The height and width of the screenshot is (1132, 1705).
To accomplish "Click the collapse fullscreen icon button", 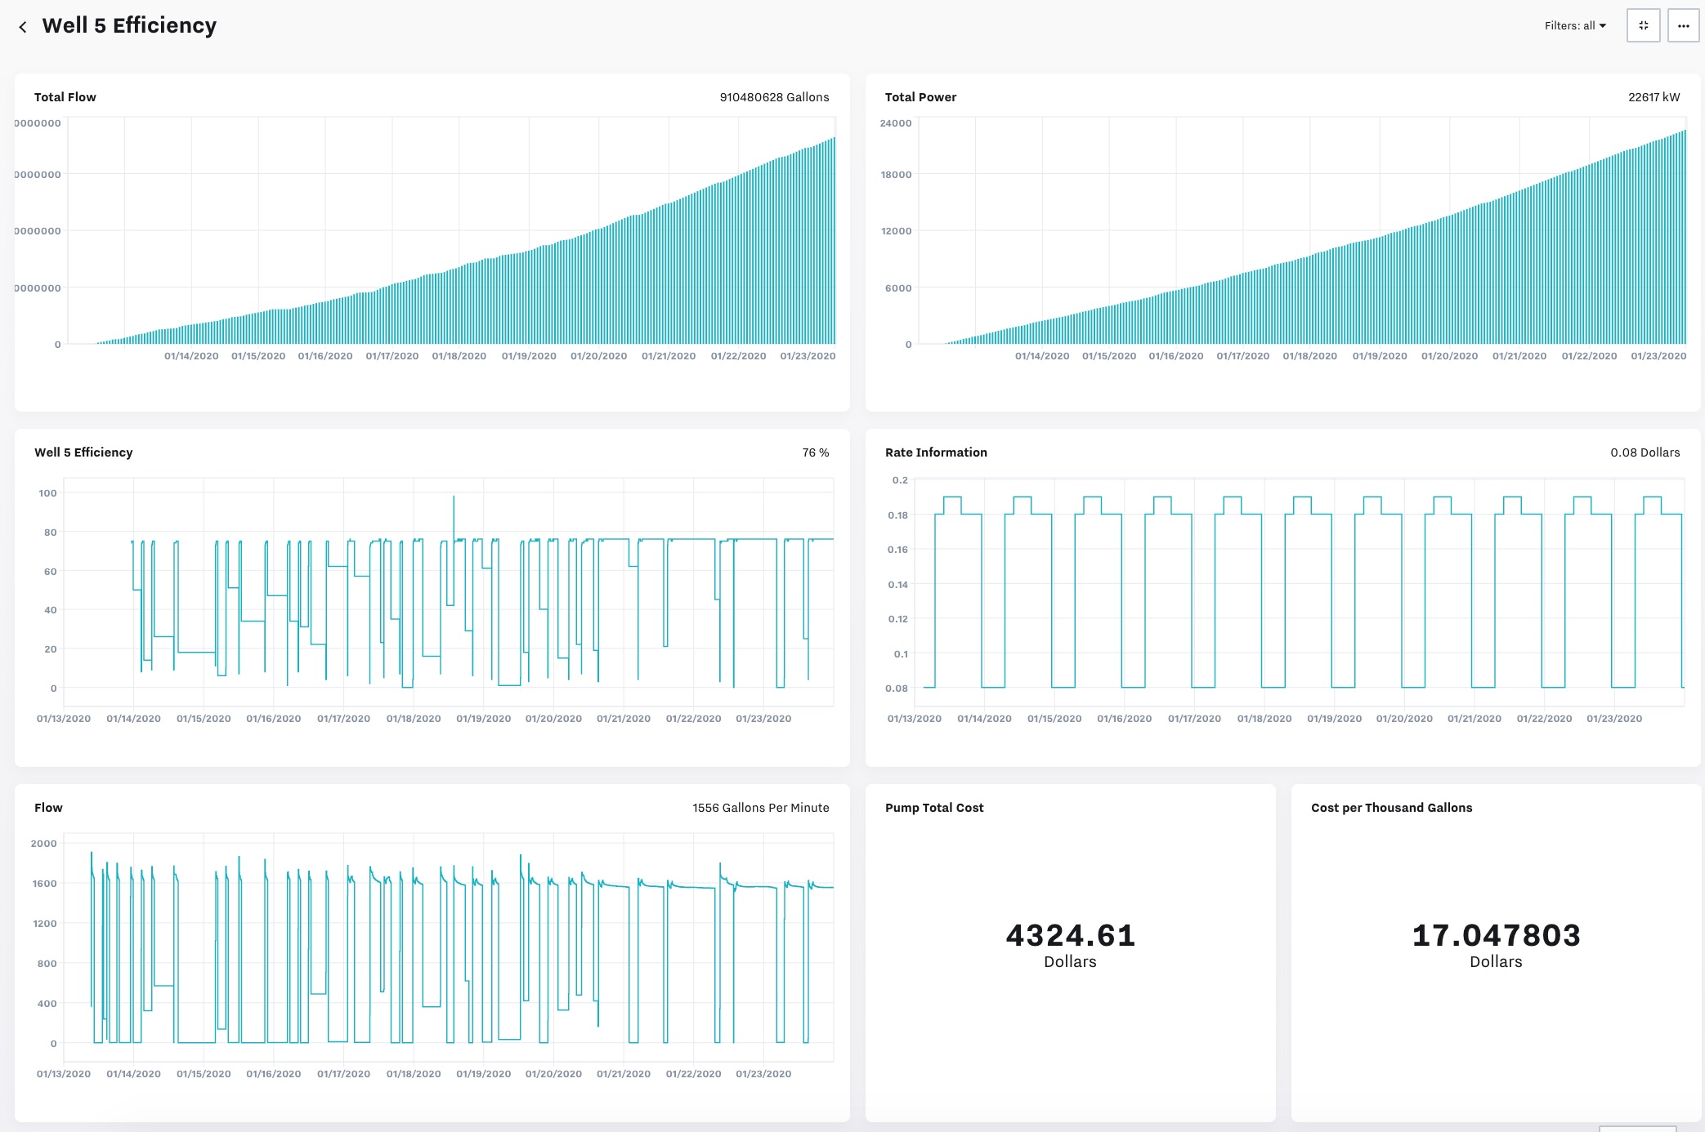I will (x=1643, y=25).
